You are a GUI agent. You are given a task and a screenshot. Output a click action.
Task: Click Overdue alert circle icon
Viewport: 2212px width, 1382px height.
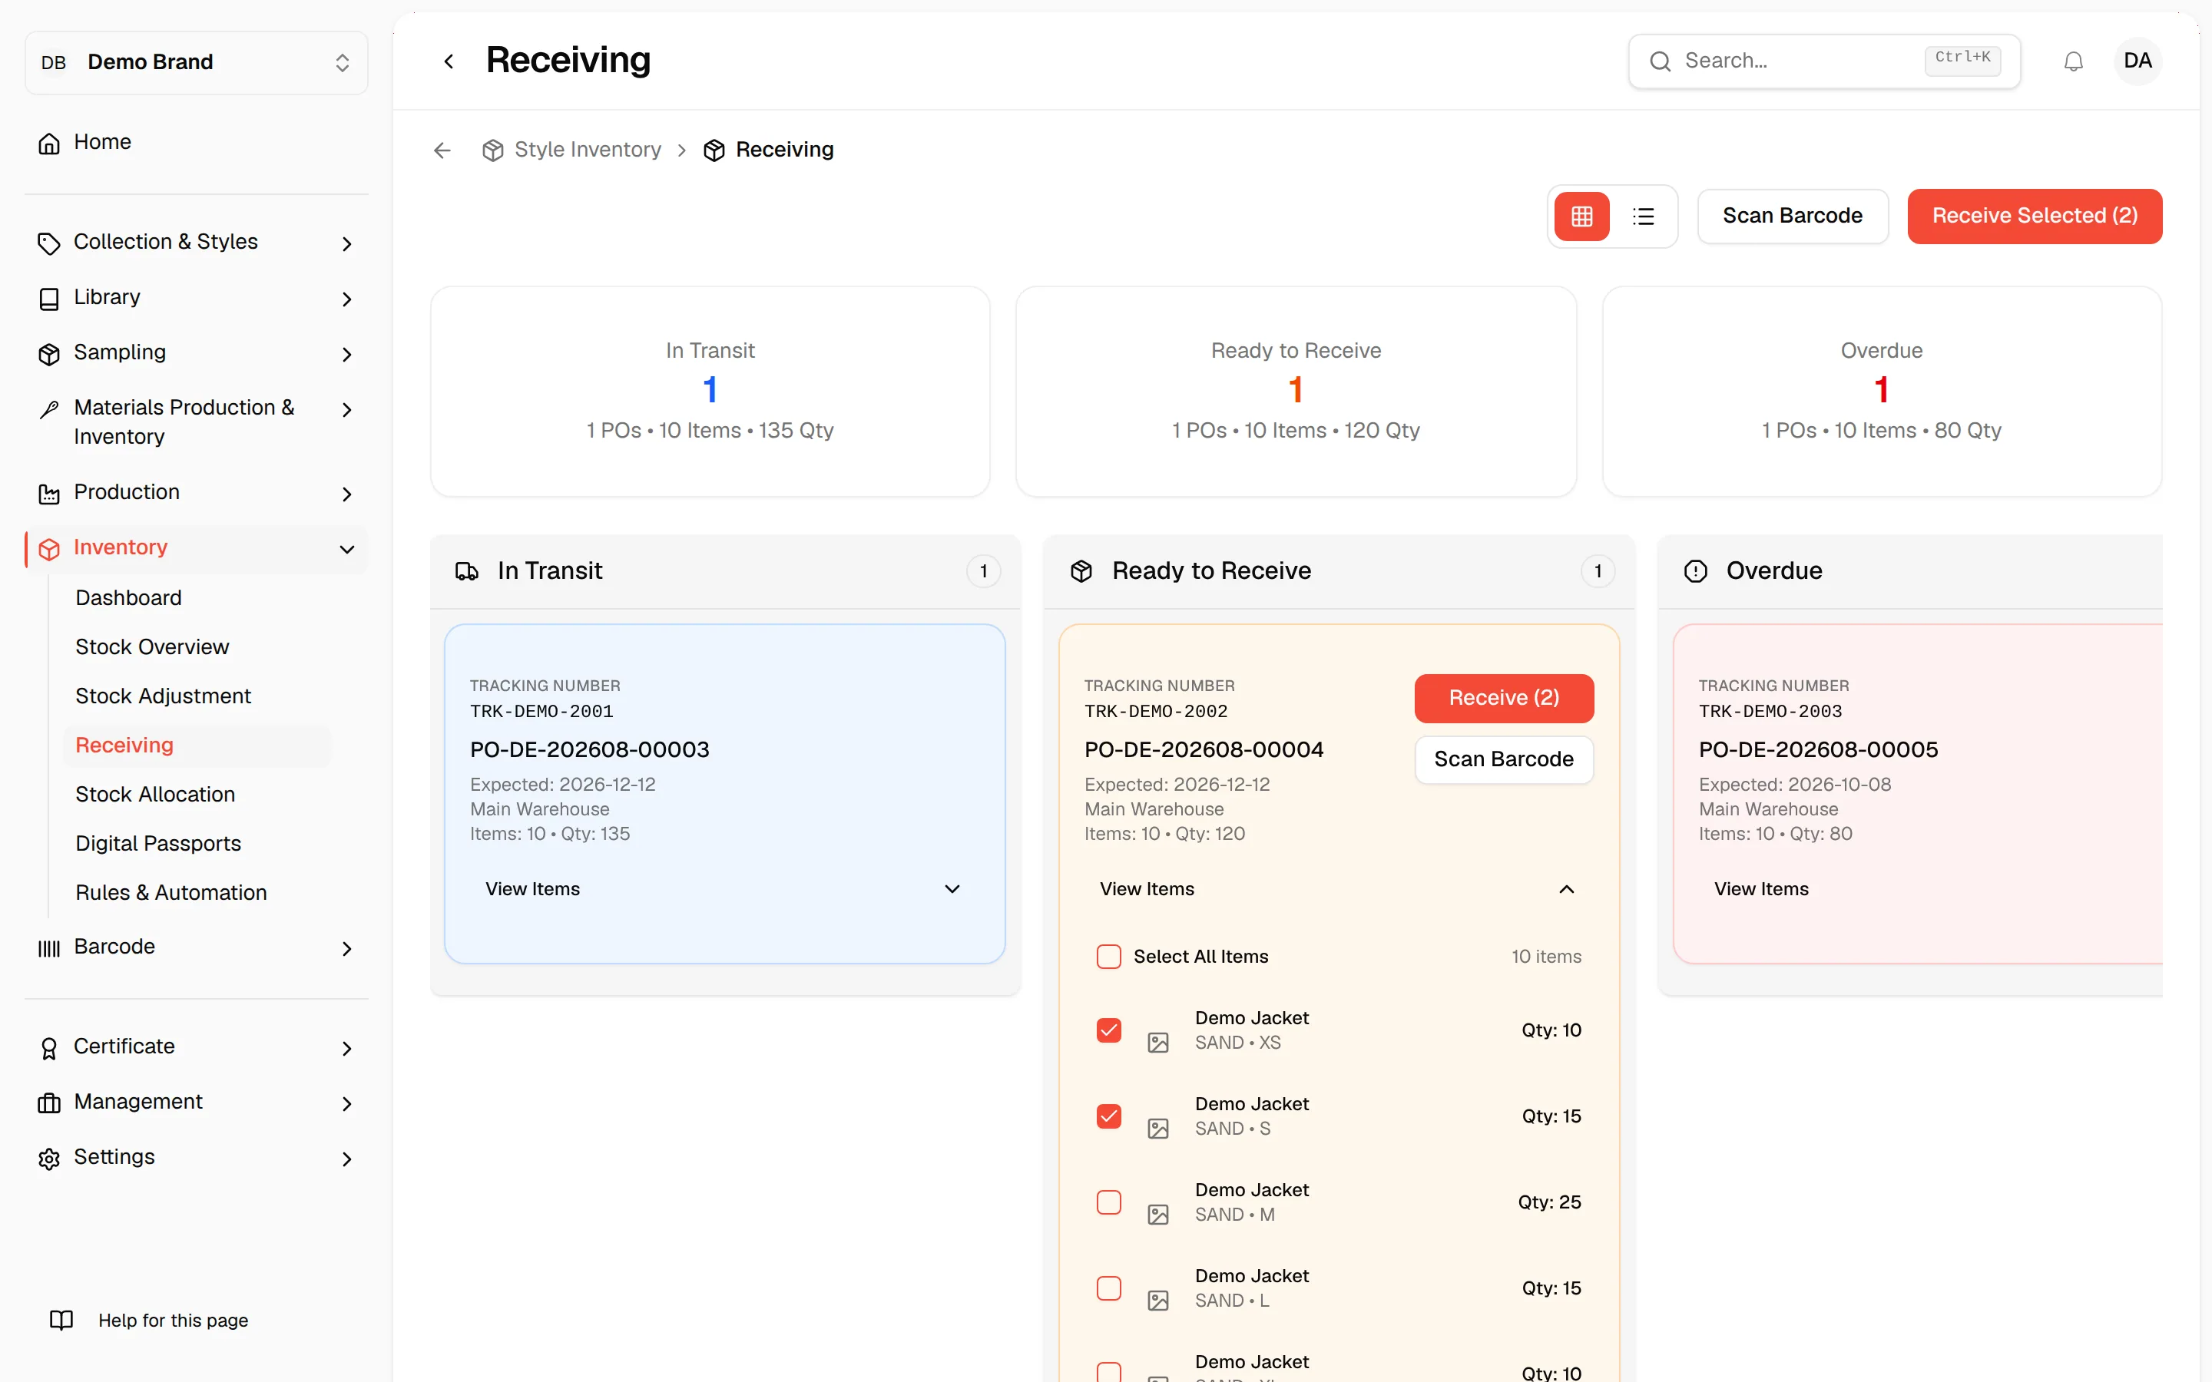[1696, 571]
